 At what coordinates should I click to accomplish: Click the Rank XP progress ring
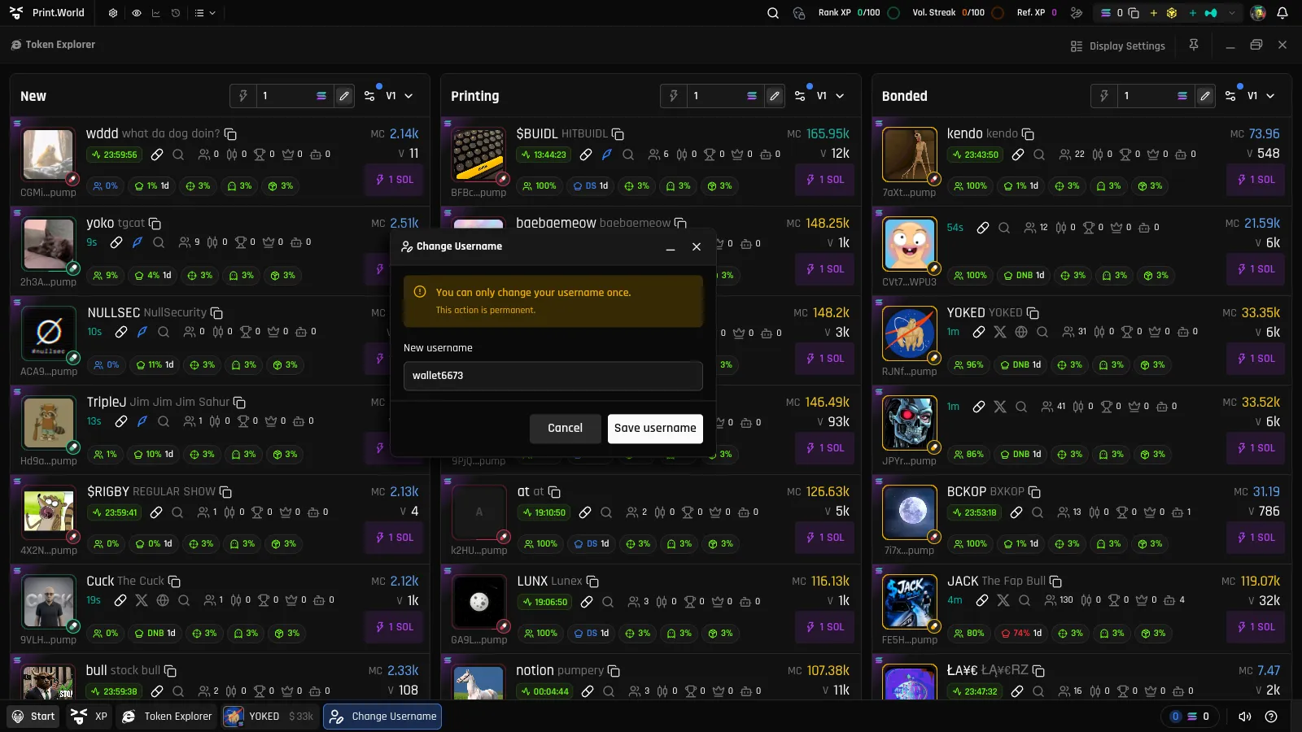click(x=893, y=13)
